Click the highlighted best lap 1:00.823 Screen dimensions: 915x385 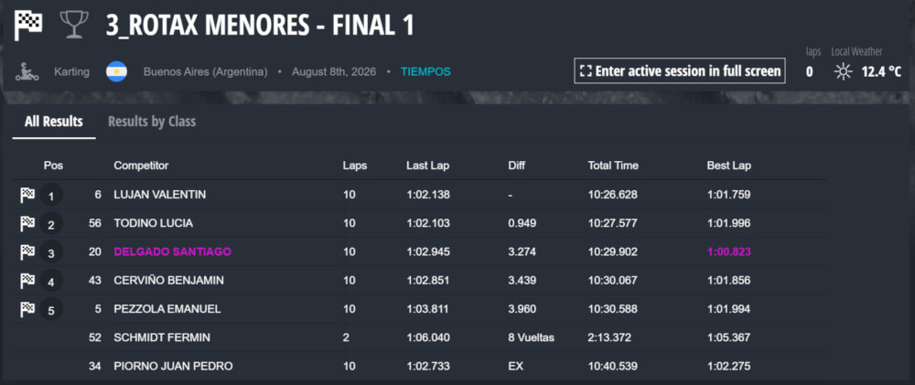[x=729, y=252]
